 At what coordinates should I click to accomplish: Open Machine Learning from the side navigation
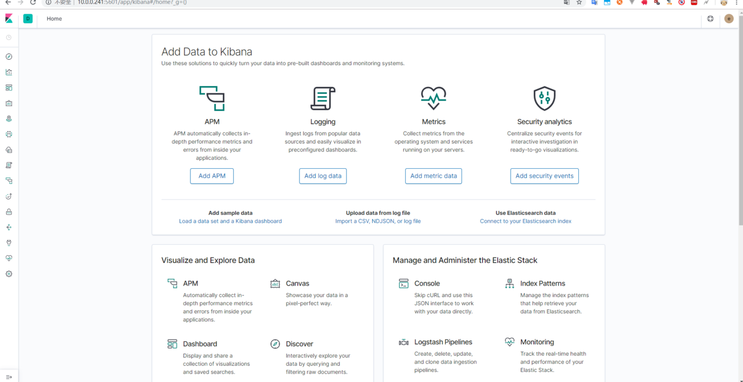coord(9,135)
